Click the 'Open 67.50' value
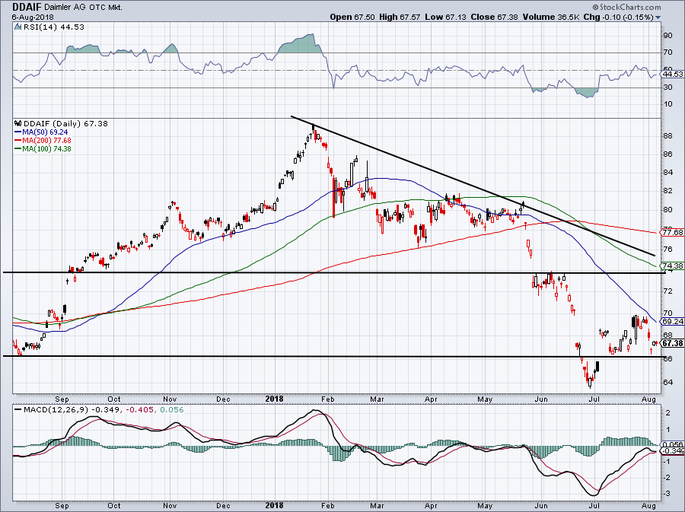Viewport: 685px width, 512px height. [352, 17]
